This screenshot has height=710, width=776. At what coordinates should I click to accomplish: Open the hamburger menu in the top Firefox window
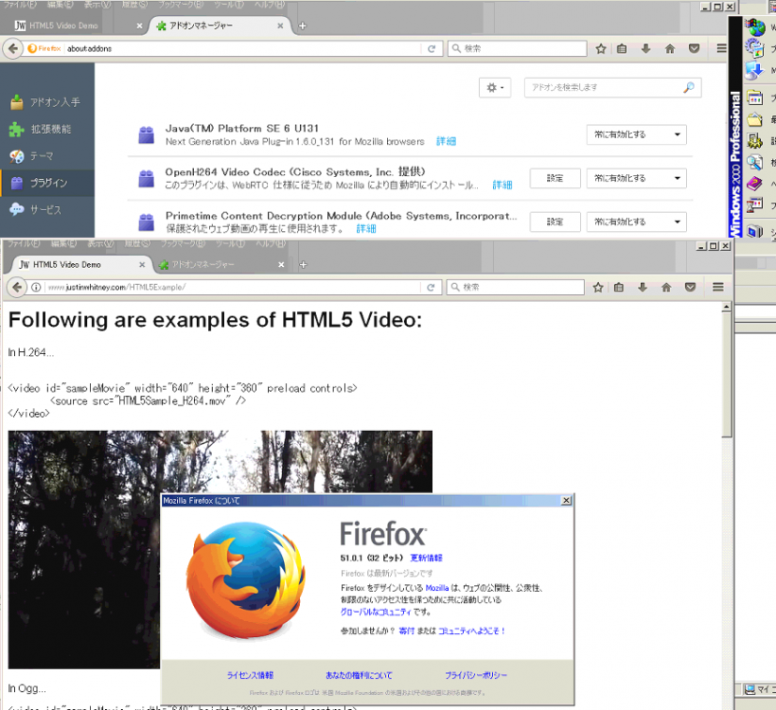[719, 48]
